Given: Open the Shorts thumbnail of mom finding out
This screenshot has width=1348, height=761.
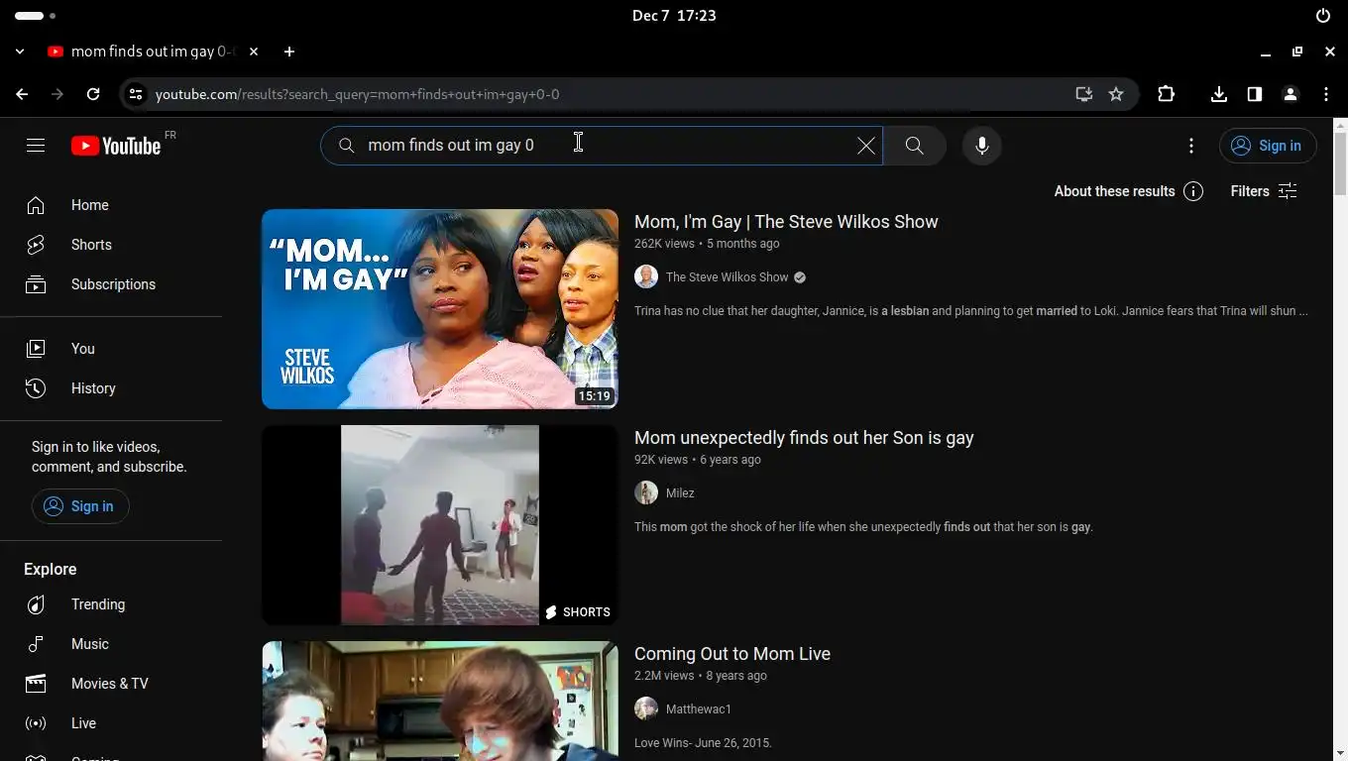Looking at the screenshot, I should click(x=440, y=525).
